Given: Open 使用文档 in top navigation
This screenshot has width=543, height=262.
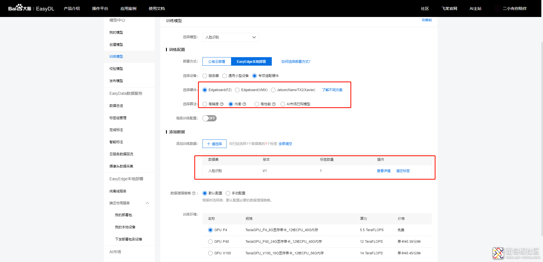Looking at the screenshot, I should tap(157, 8).
